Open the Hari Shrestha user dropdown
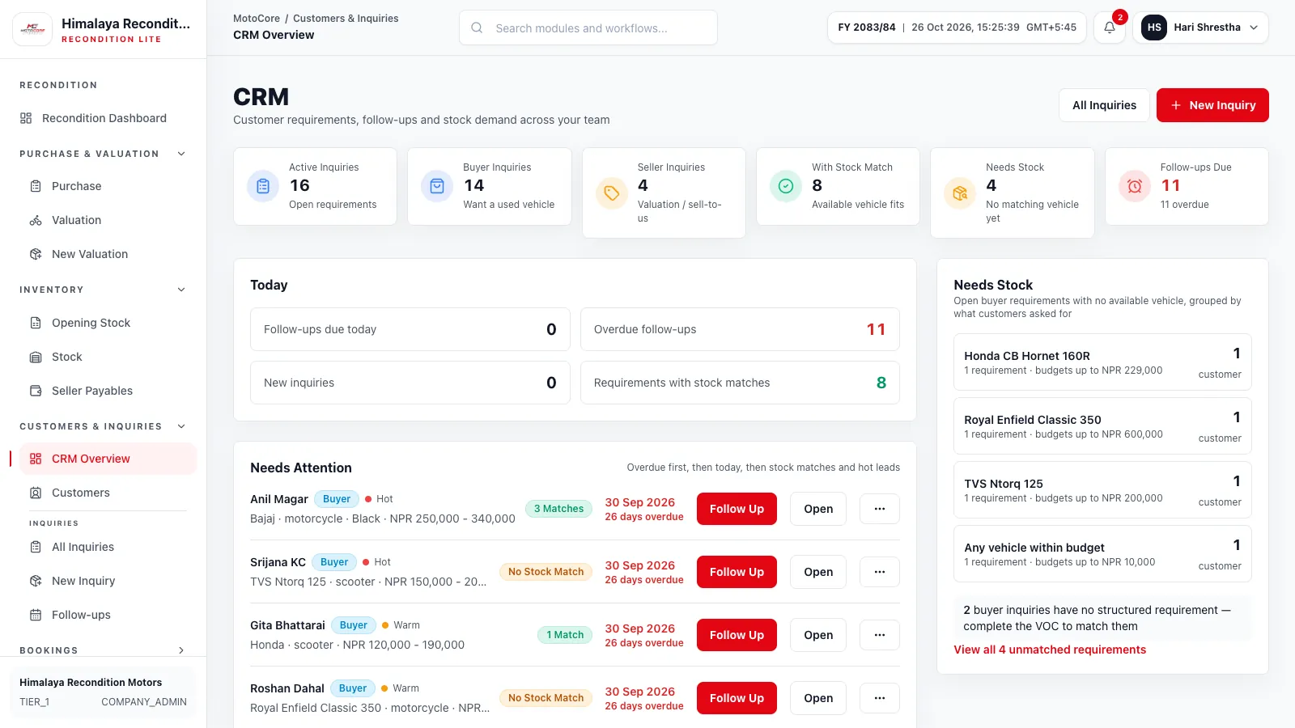1295x728 pixels. pos(1200,28)
